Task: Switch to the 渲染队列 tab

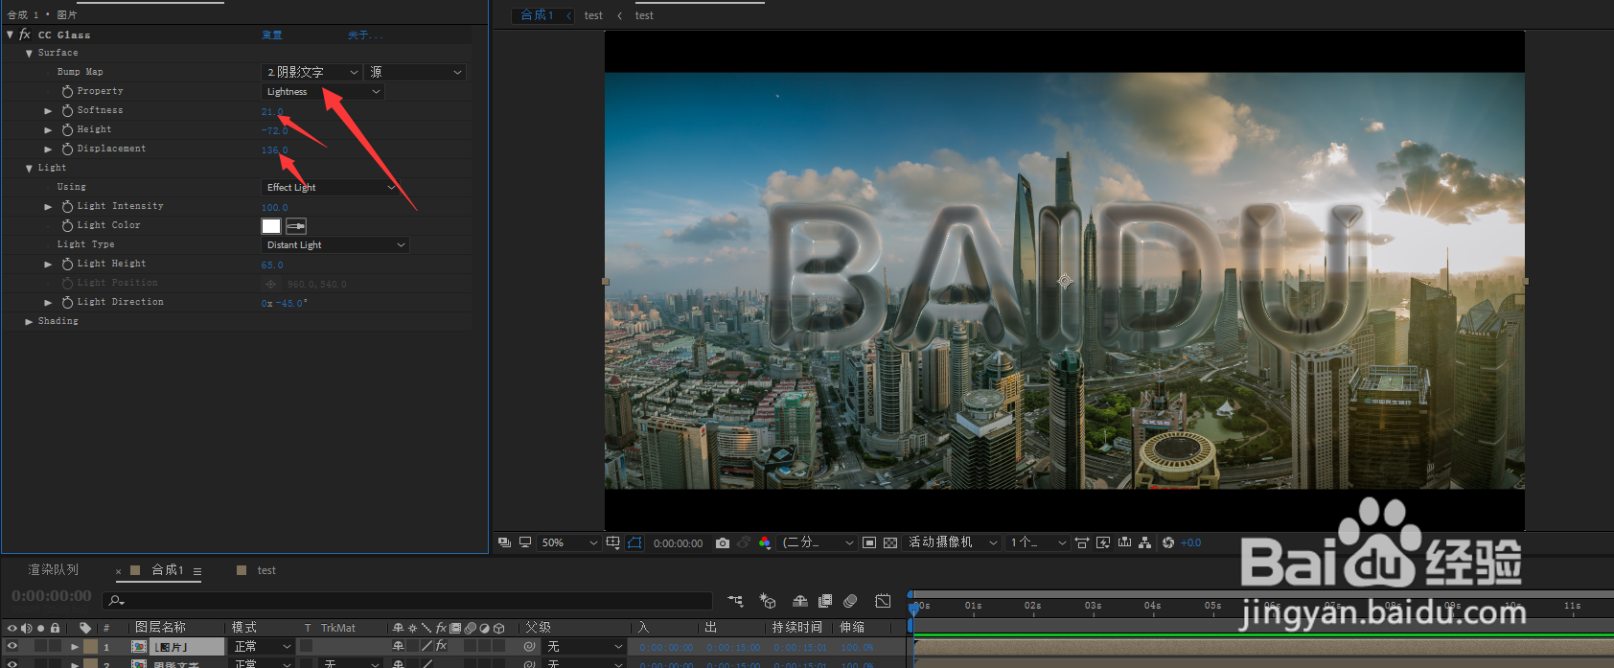Action: [54, 570]
